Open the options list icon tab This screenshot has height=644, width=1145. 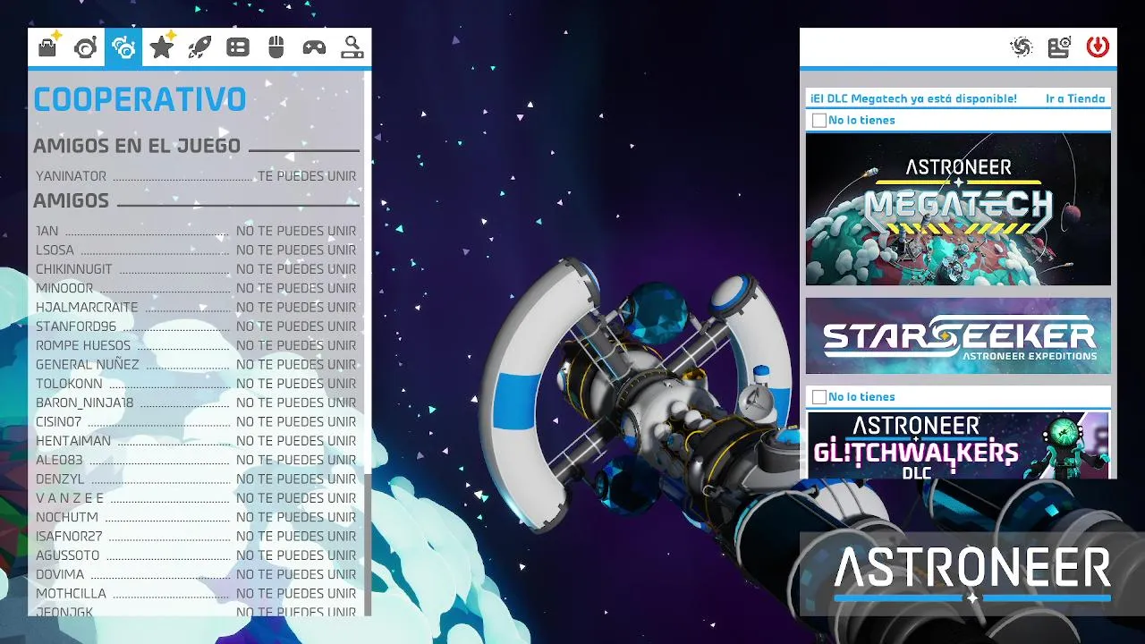tap(238, 47)
